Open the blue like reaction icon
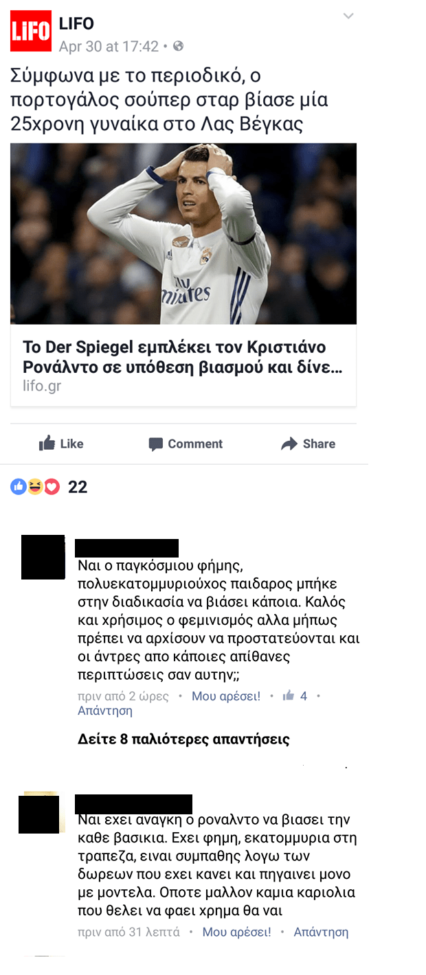426x975 pixels. click(x=19, y=487)
